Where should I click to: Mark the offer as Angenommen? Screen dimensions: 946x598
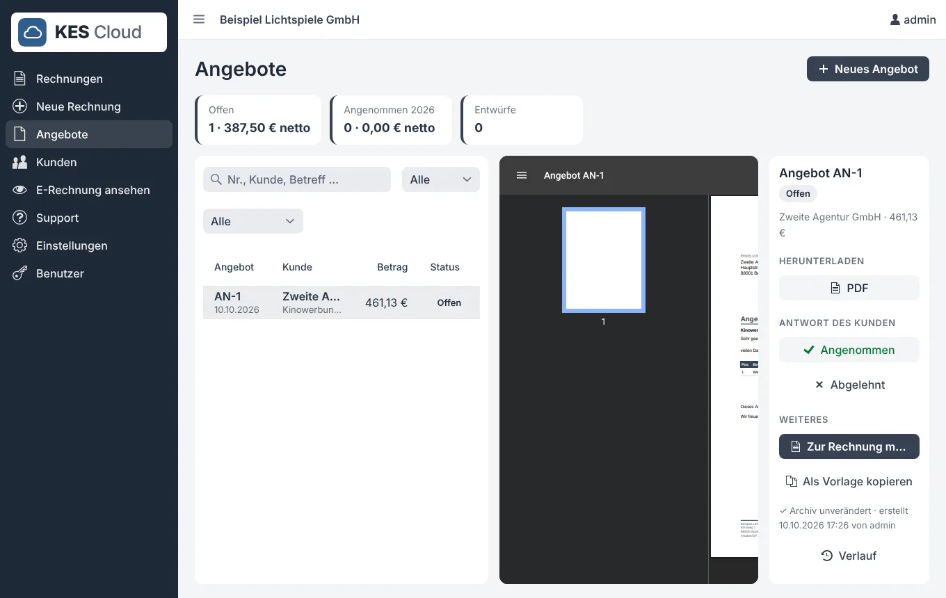[849, 350]
